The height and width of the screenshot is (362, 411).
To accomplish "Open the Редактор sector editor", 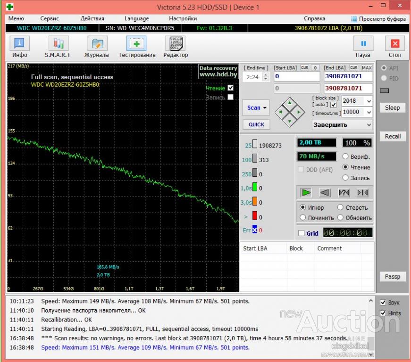I will 176,47.
